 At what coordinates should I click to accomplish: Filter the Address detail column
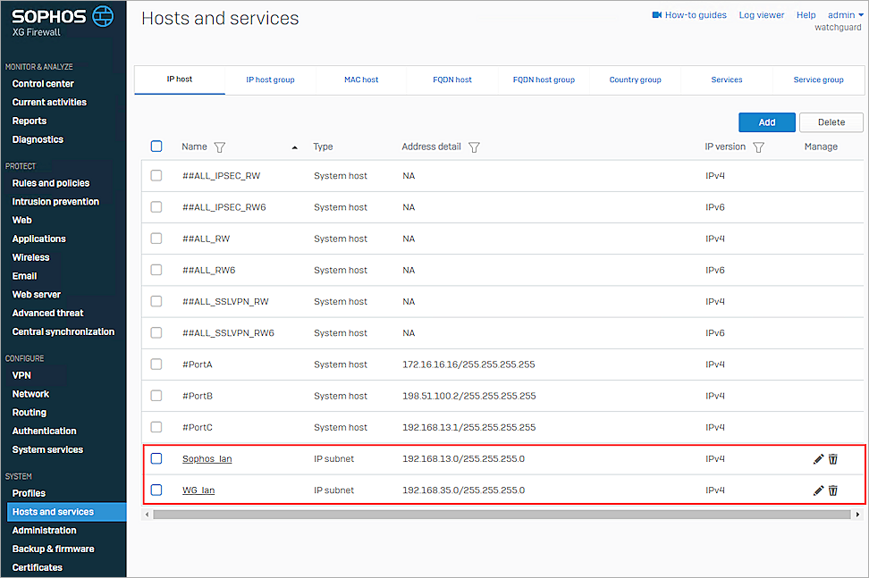(x=474, y=147)
